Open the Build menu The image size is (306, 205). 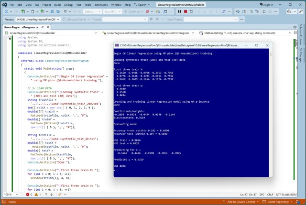(57, 5)
